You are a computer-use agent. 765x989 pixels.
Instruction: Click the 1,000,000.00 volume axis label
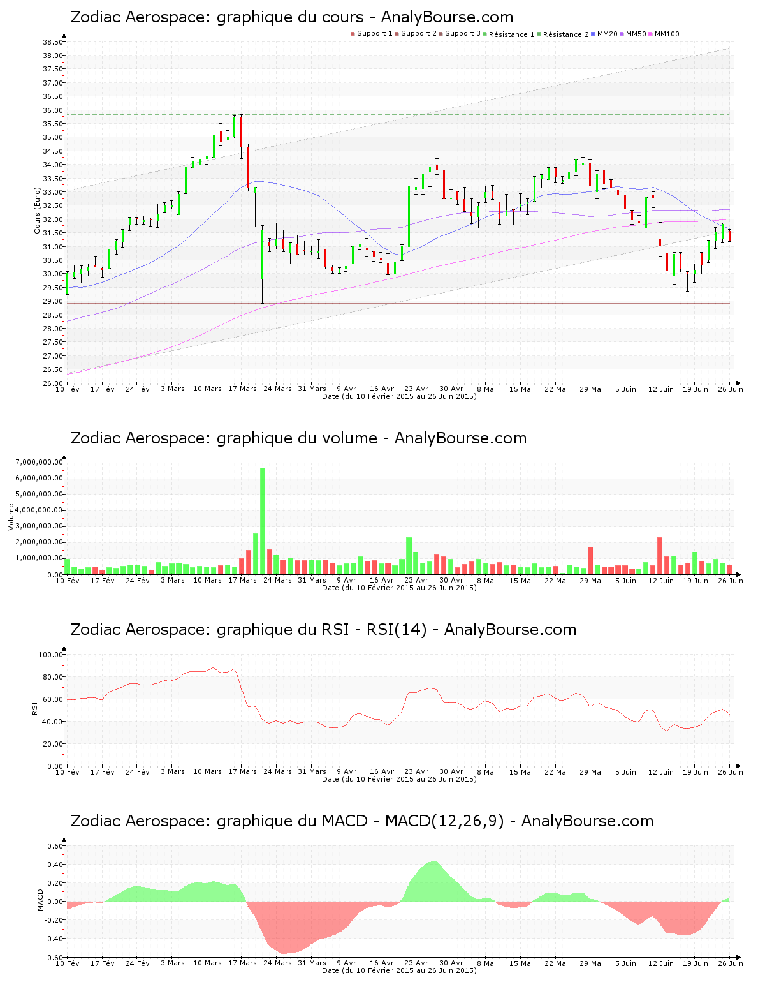click(x=38, y=558)
